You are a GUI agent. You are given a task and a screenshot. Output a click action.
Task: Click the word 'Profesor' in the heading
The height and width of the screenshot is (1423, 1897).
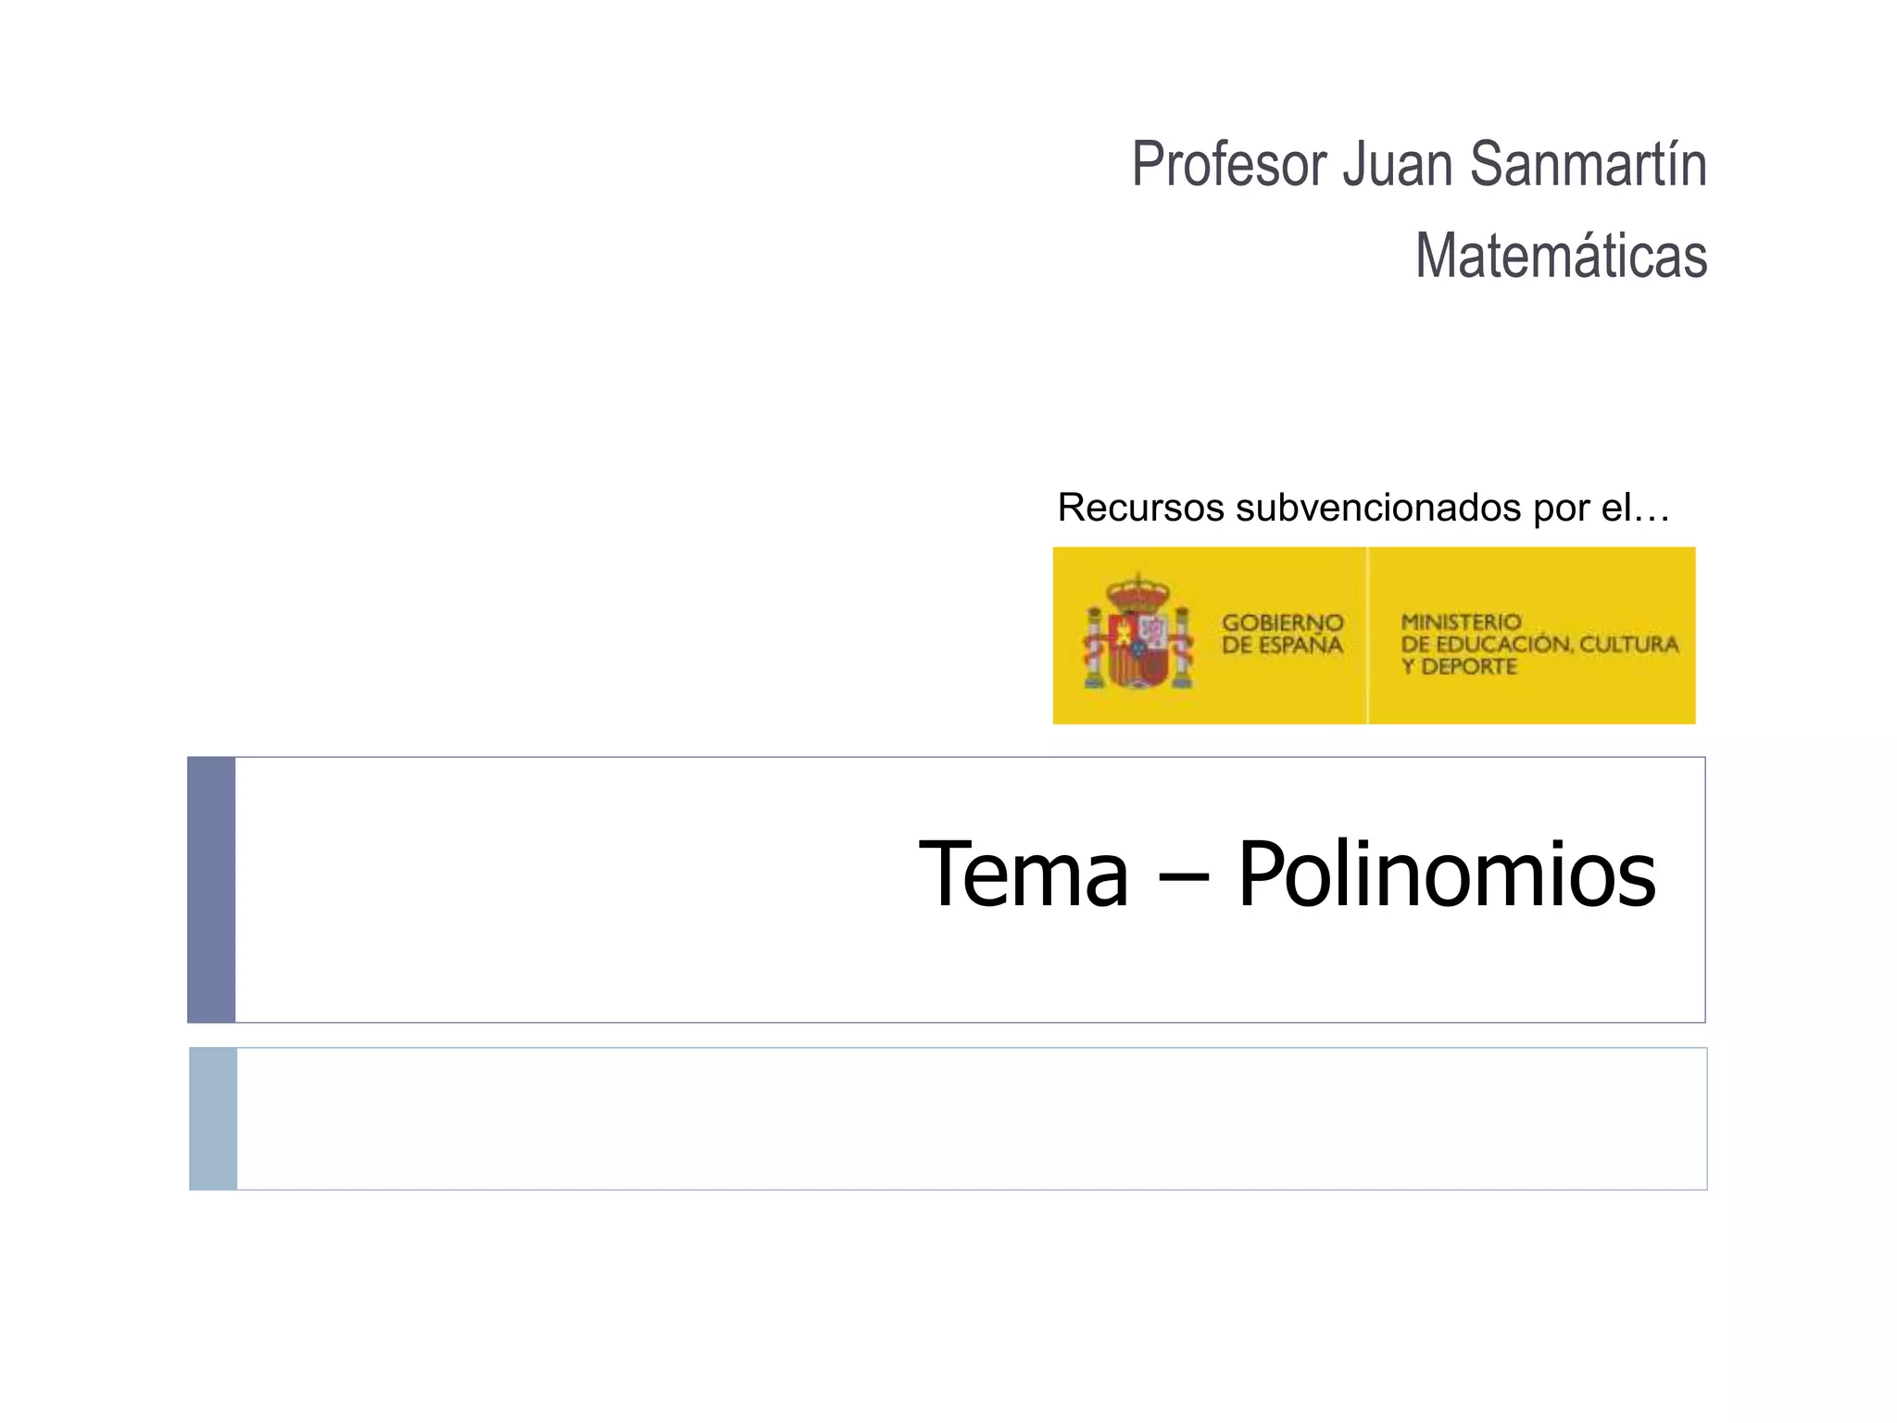coord(1229,164)
